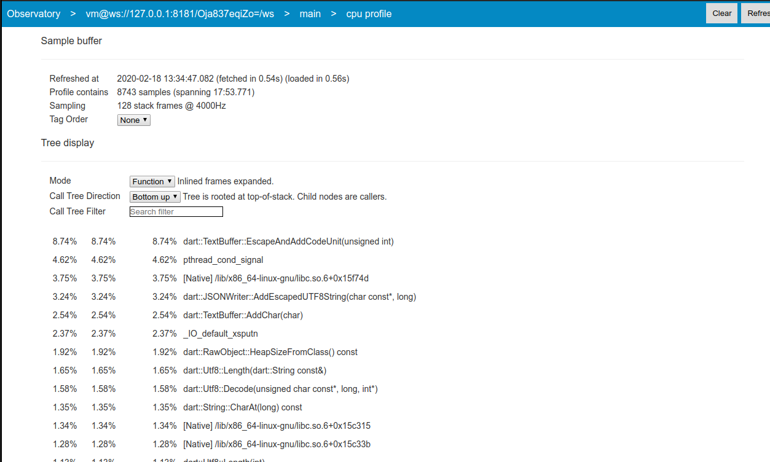Select the cpu profile breadcrumb entry
Image resolution: width=770 pixels, height=462 pixels.
(369, 14)
